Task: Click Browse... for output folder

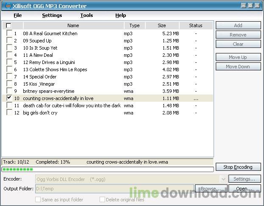Action: (211, 189)
